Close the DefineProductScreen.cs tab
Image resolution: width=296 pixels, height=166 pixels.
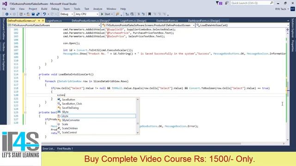pyautogui.click(x=43, y=20)
